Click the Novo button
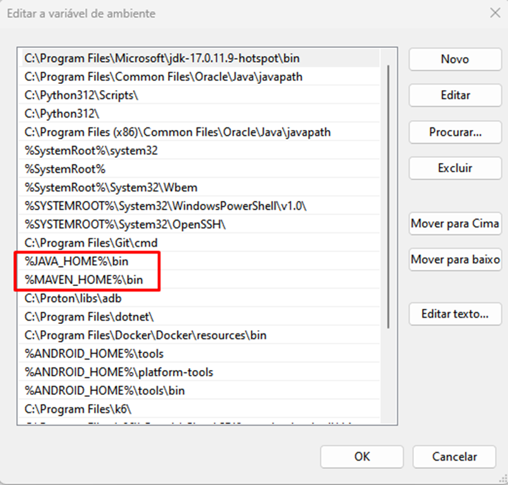 tap(455, 59)
